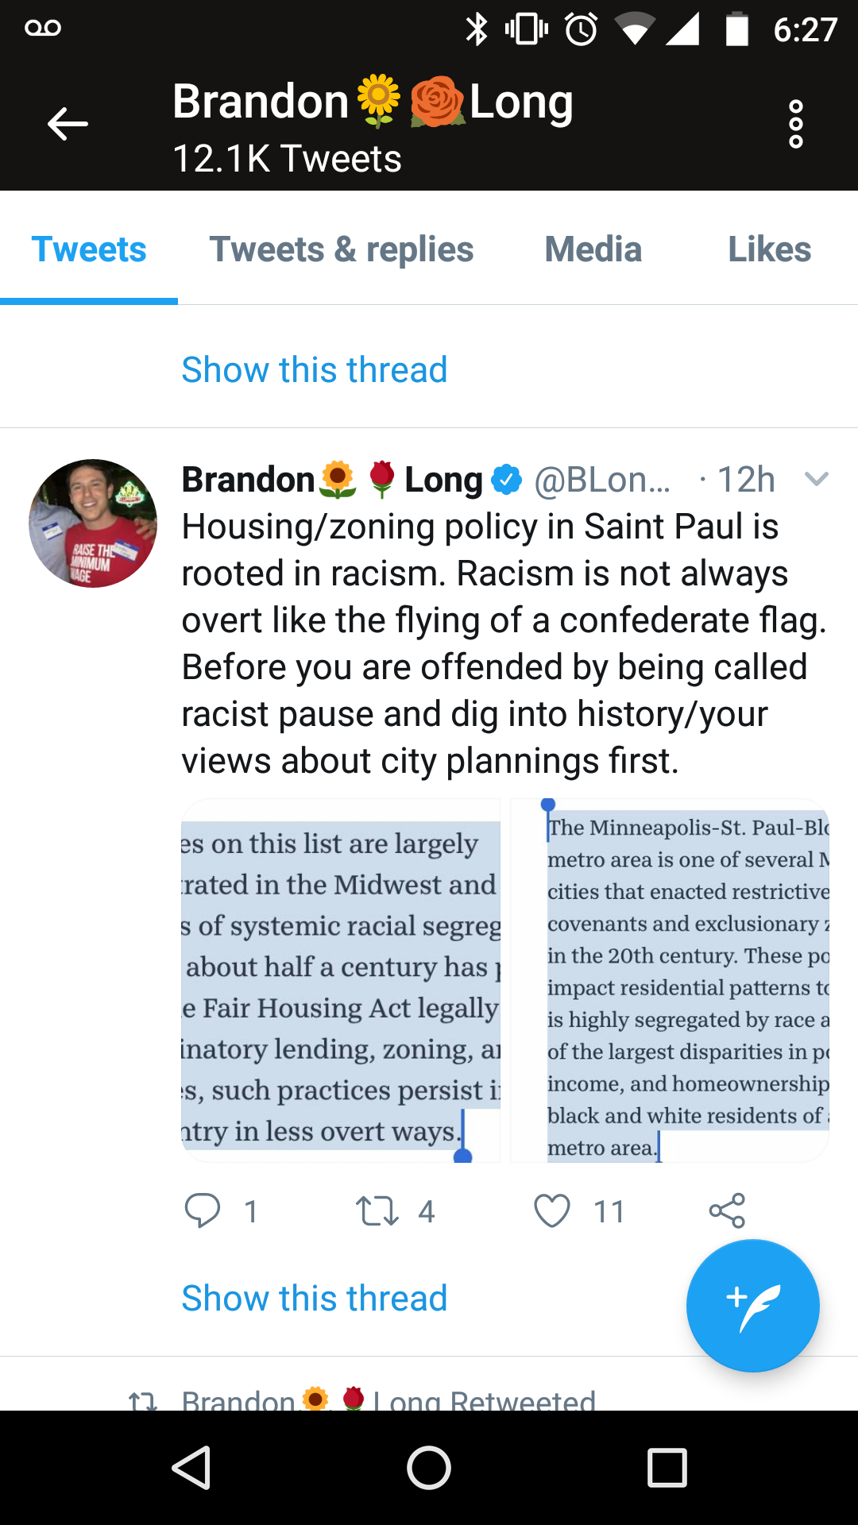The width and height of the screenshot is (858, 1525).
Task: Switch to Tweets & replies tab
Action: 342,249
